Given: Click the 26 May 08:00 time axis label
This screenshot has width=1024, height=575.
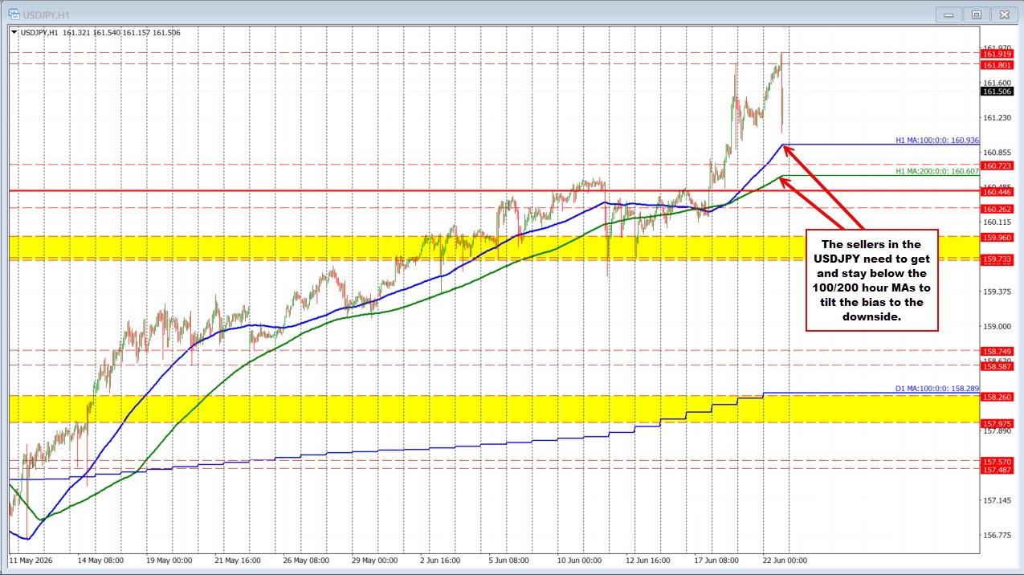Looking at the screenshot, I should [x=308, y=560].
